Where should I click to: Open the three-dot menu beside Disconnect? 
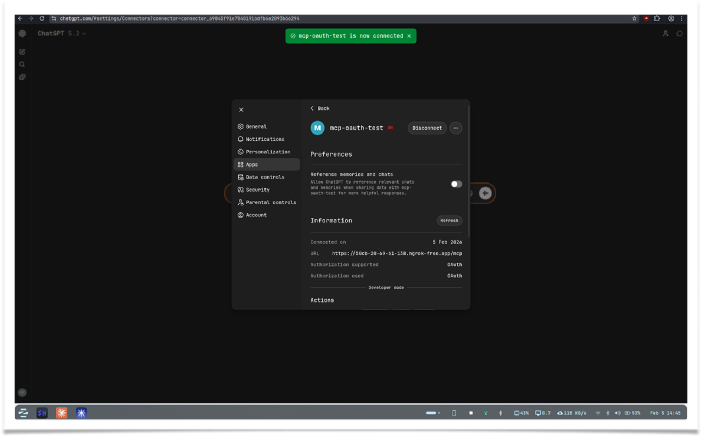click(456, 128)
